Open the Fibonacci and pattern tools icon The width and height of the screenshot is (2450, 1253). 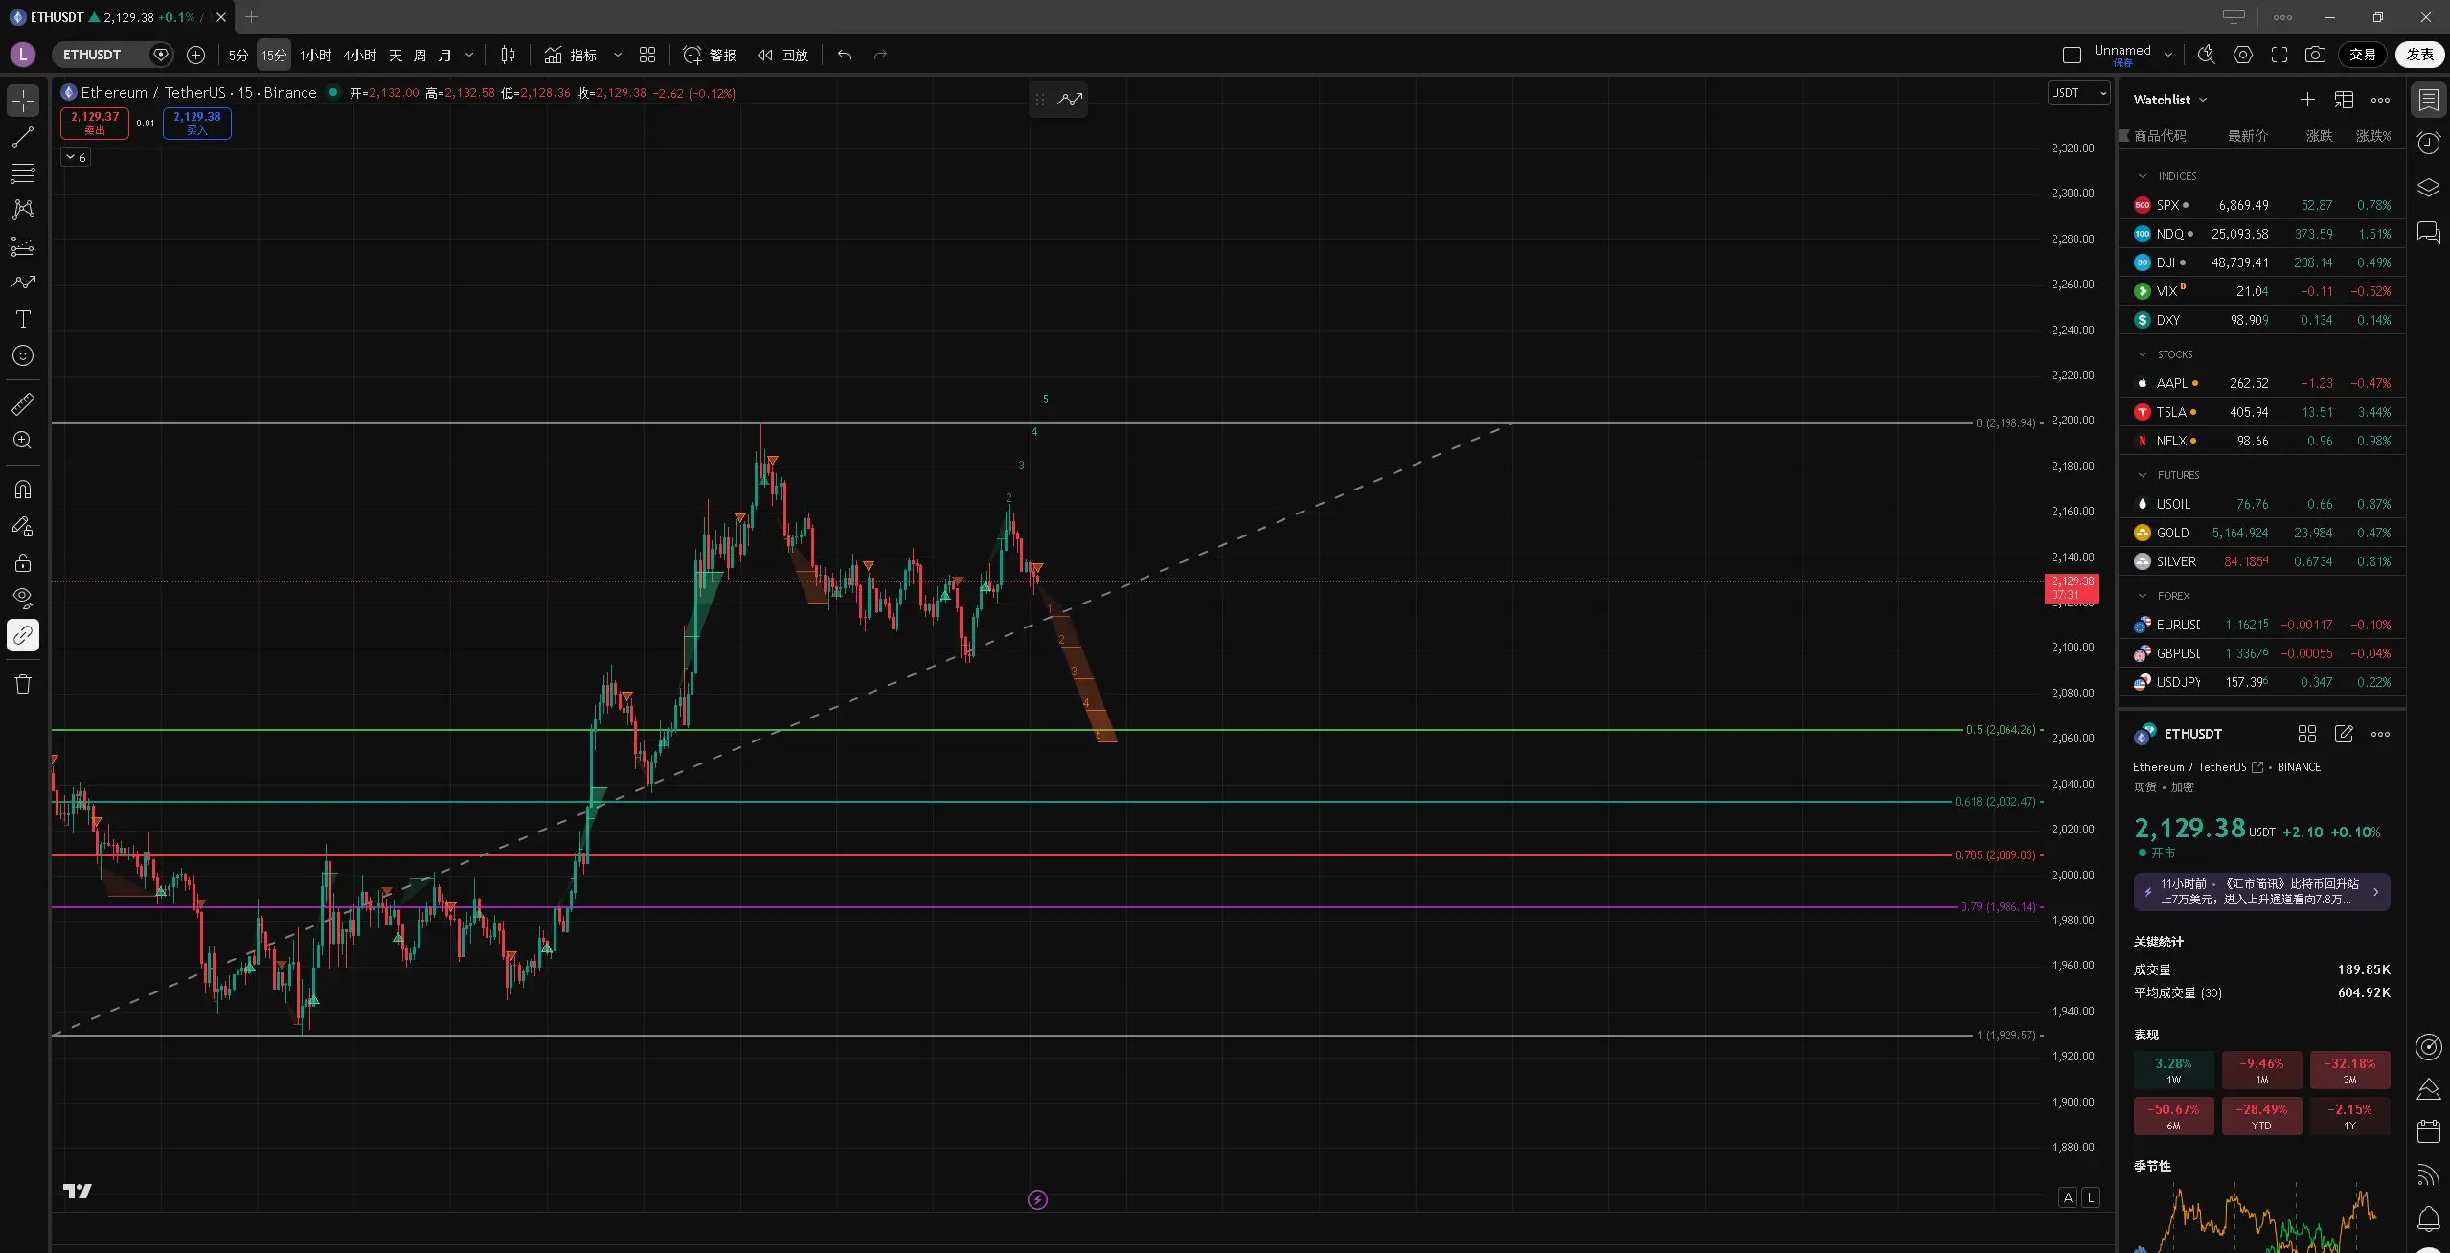pyautogui.click(x=23, y=173)
